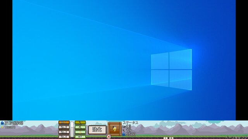This screenshot has width=248, height=139.
Task: Click the list's vertical scrollbar thumb
Action: click(x=72, y=124)
